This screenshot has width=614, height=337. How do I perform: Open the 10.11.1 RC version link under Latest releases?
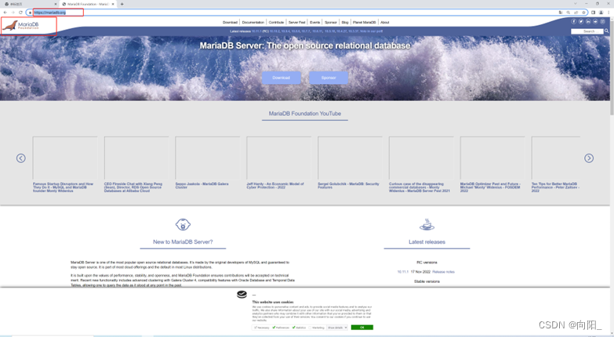[402, 272]
